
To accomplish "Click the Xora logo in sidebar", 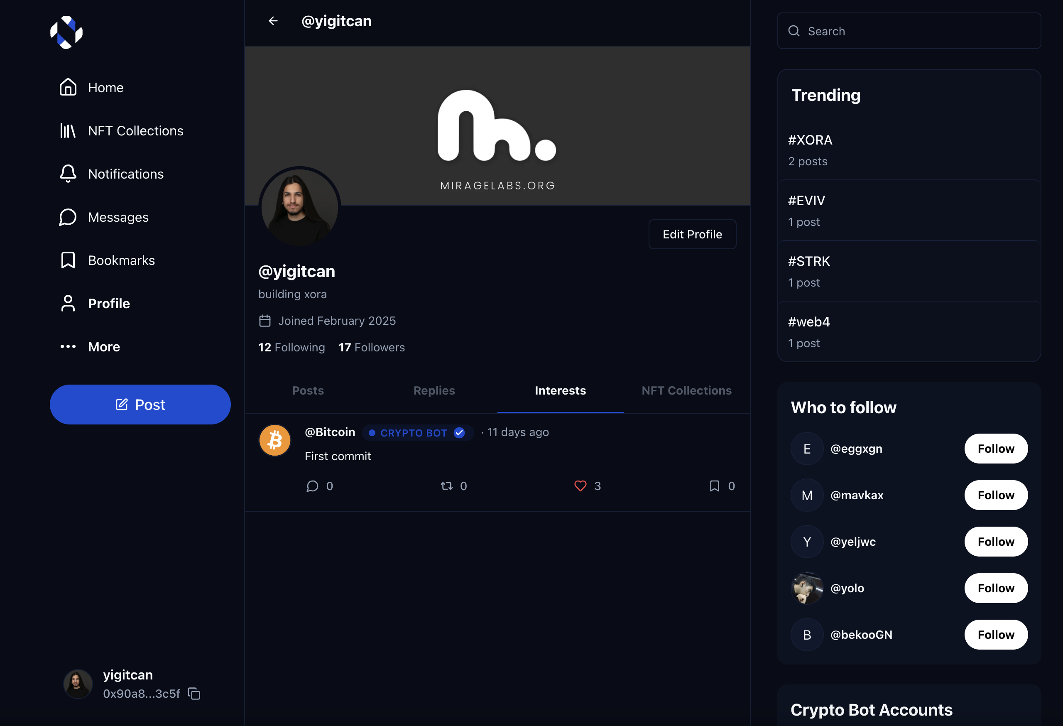I will [66, 32].
